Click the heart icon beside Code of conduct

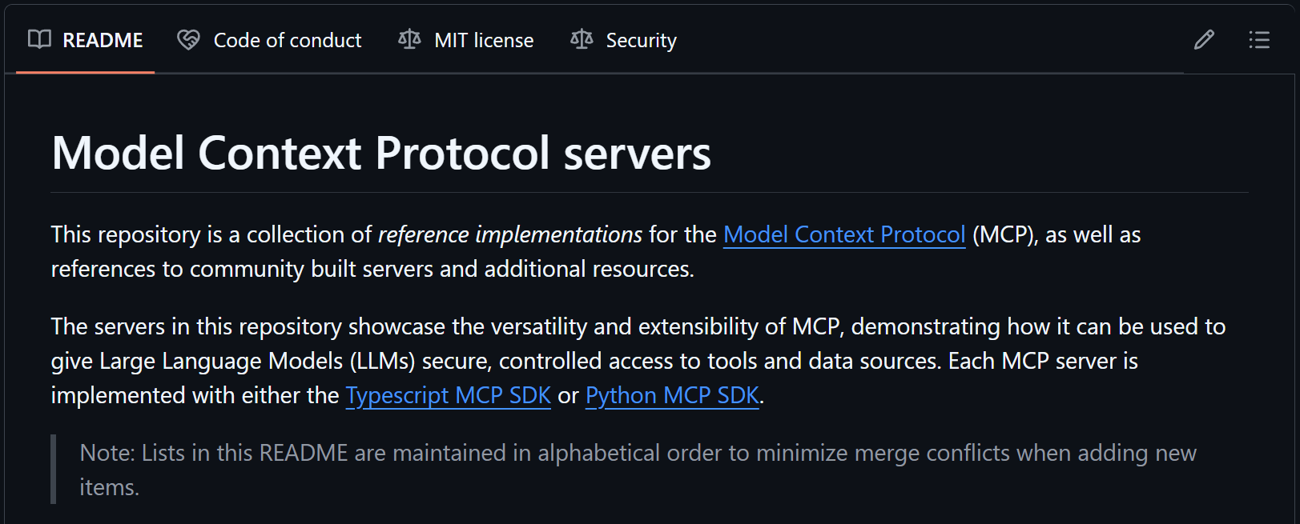click(188, 40)
